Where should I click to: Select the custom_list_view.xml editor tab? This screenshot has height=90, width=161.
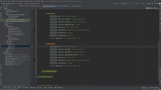tap(49, 6)
